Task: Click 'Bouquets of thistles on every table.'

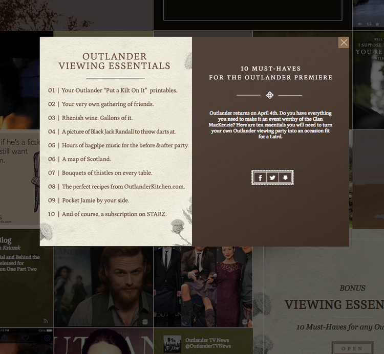Action: point(100,173)
